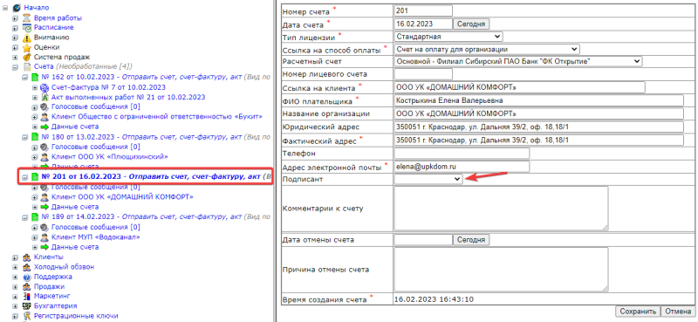Open Акт выполненных работ № 21 link

(128, 97)
